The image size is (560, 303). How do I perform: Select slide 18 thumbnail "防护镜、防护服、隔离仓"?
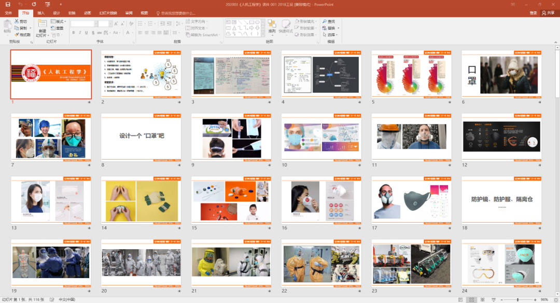point(502,200)
